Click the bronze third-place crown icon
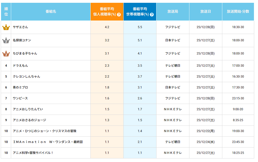Screen dimensions: 258x162 point(6,54)
